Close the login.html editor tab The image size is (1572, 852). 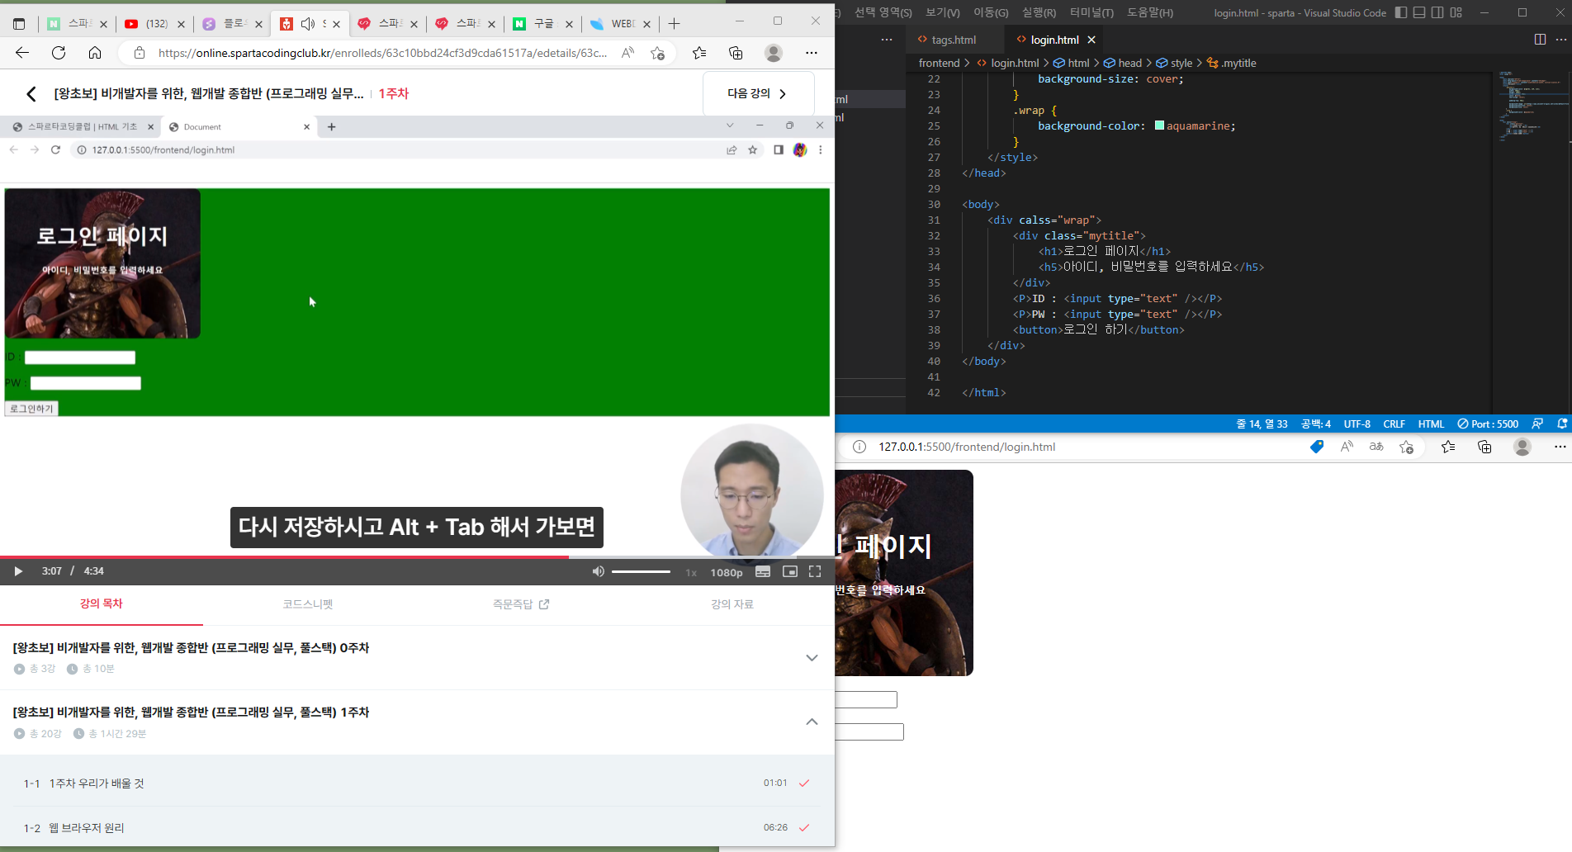(x=1091, y=40)
